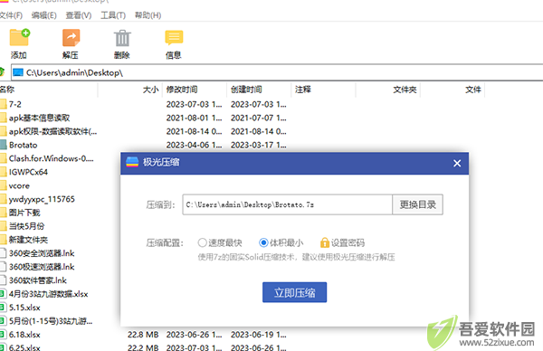Click the desktop icon in address bar
The width and height of the screenshot is (543, 351).
(x=18, y=72)
